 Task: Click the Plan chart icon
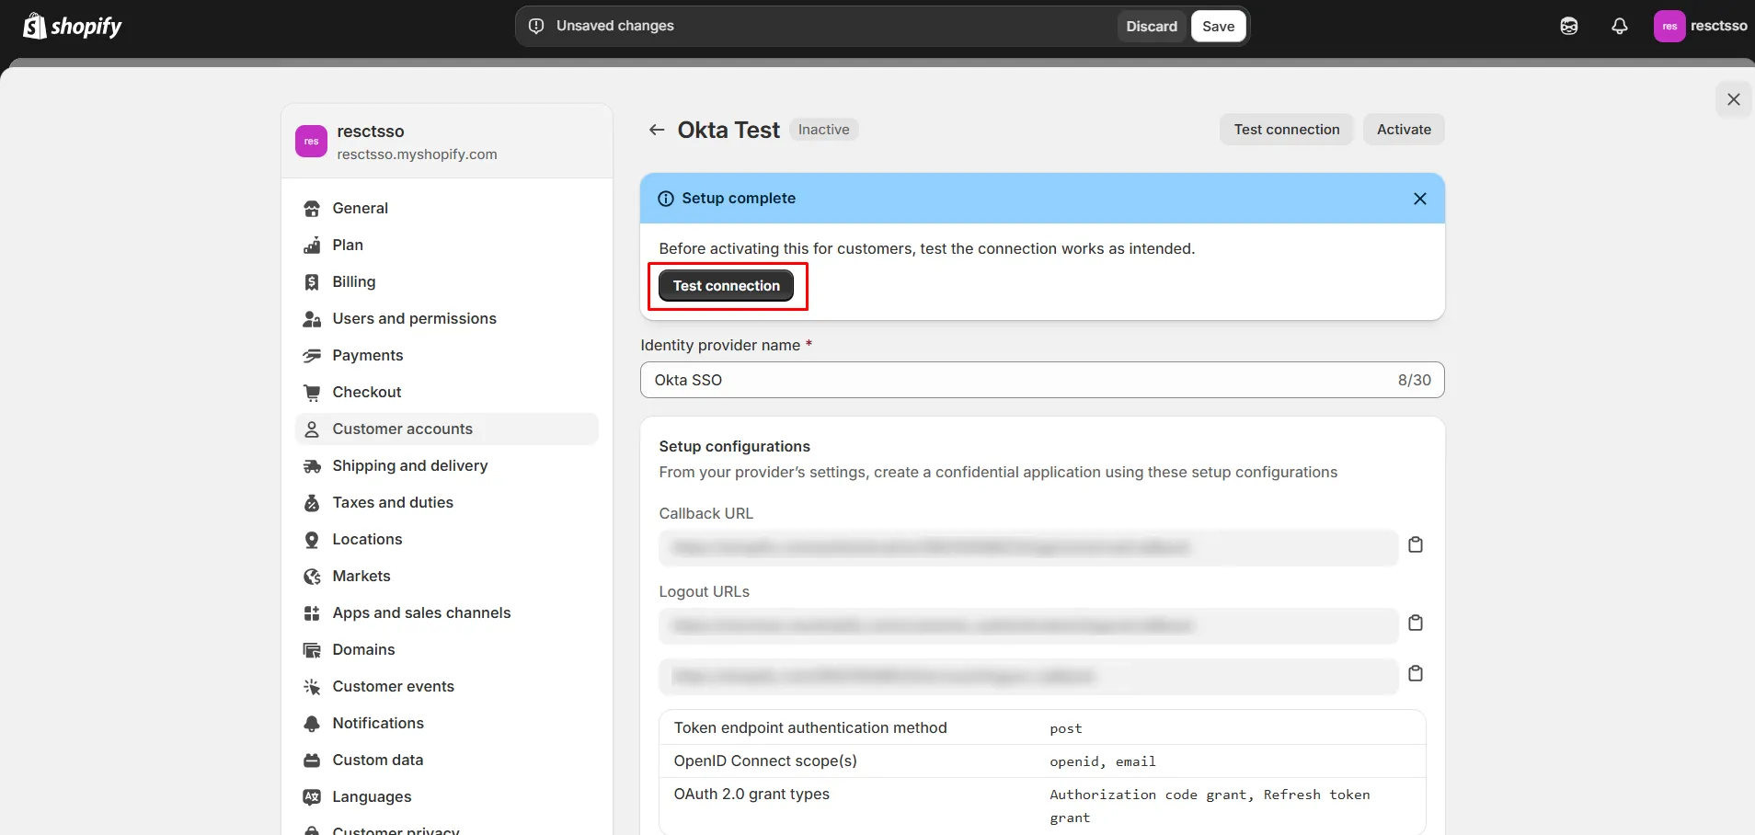pyautogui.click(x=312, y=246)
